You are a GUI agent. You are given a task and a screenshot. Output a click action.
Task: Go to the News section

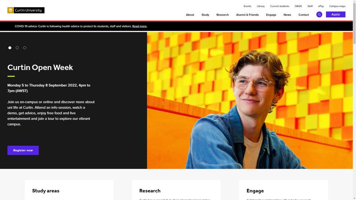[287, 15]
